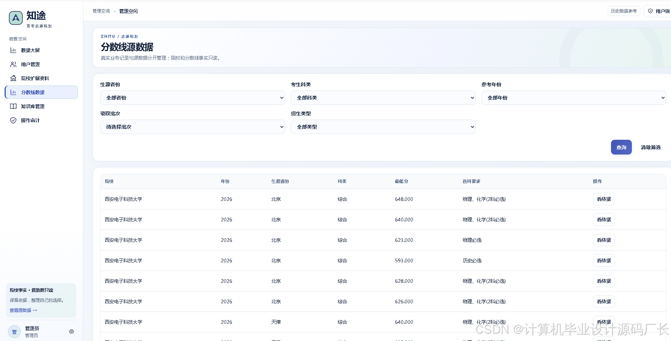Viewport: 671px width, 341px height.
Task: Expand the 参考年份 dropdown
Action: [574, 98]
